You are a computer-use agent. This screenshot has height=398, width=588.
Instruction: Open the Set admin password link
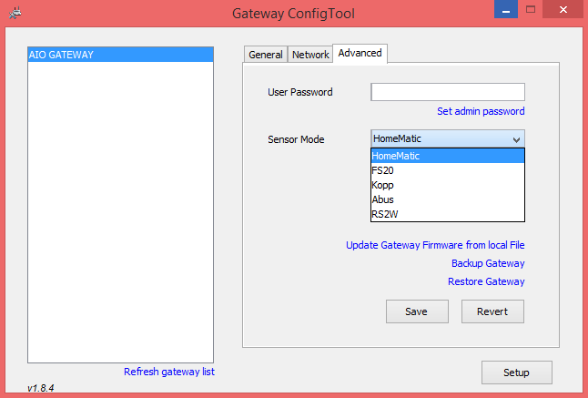[x=481, y=111]
